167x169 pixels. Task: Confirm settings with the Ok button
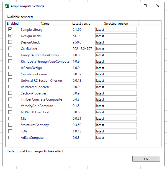point(146,159)
